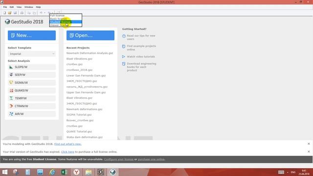
Task: Open Read our tips for new users
Action: click(x=141, y=37)
